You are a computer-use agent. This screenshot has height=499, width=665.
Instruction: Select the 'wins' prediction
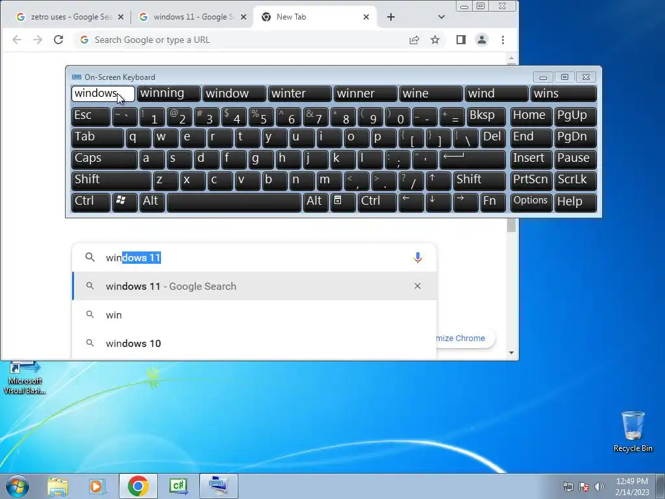click(x=564, y=94)
